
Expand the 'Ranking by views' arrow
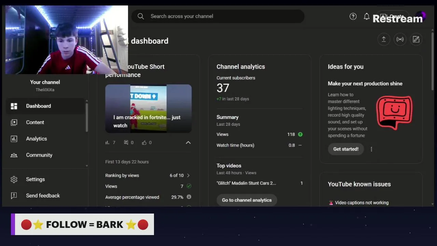coord(188,175)
